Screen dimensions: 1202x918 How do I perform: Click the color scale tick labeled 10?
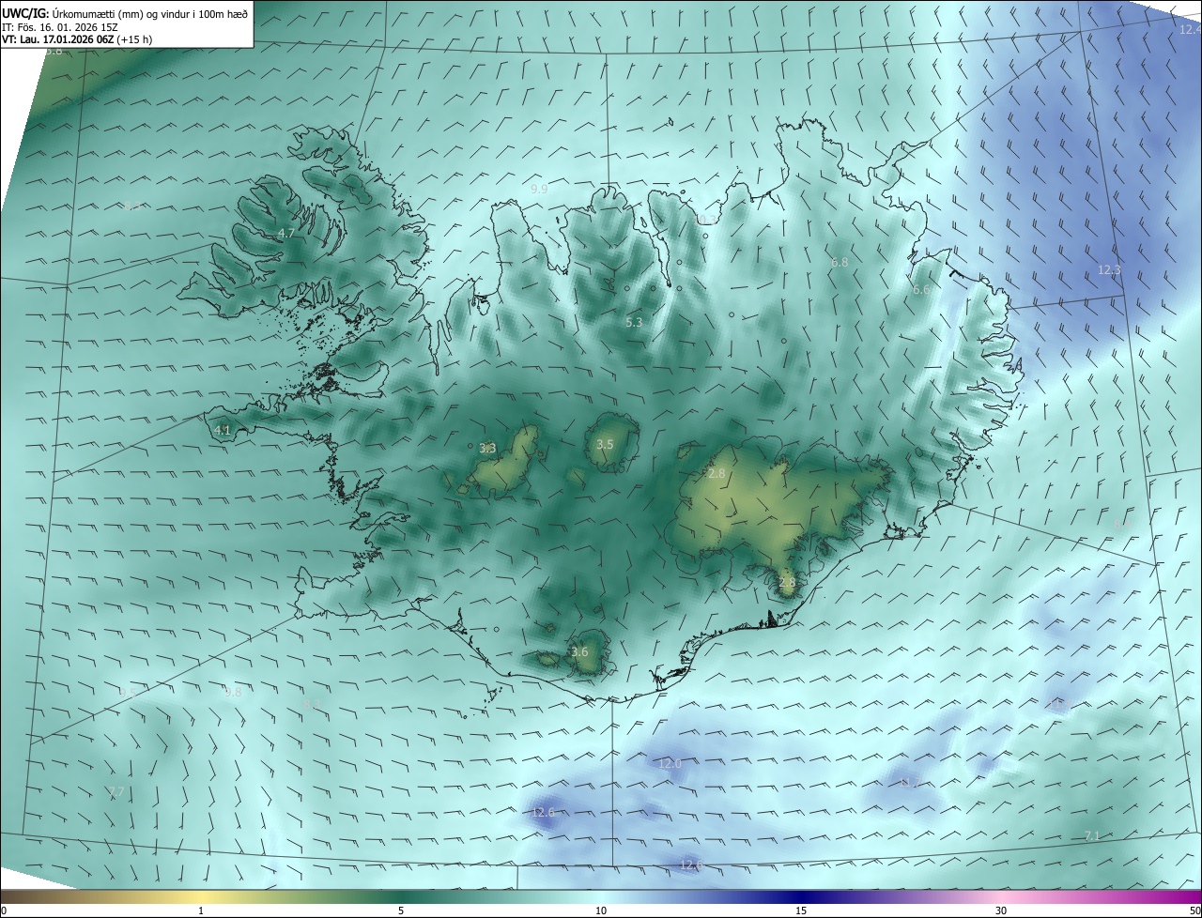pyautogui.click(x=601, y=910)
